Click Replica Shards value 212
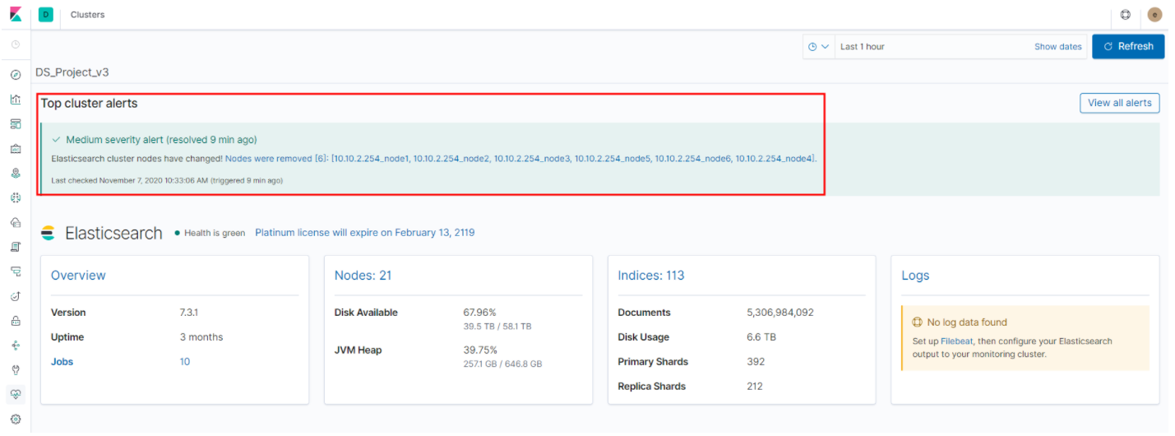1175x436 pixels. [755, 387]
